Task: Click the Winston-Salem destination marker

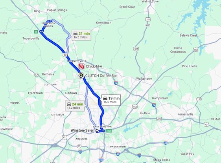Action: coord(97,130)
